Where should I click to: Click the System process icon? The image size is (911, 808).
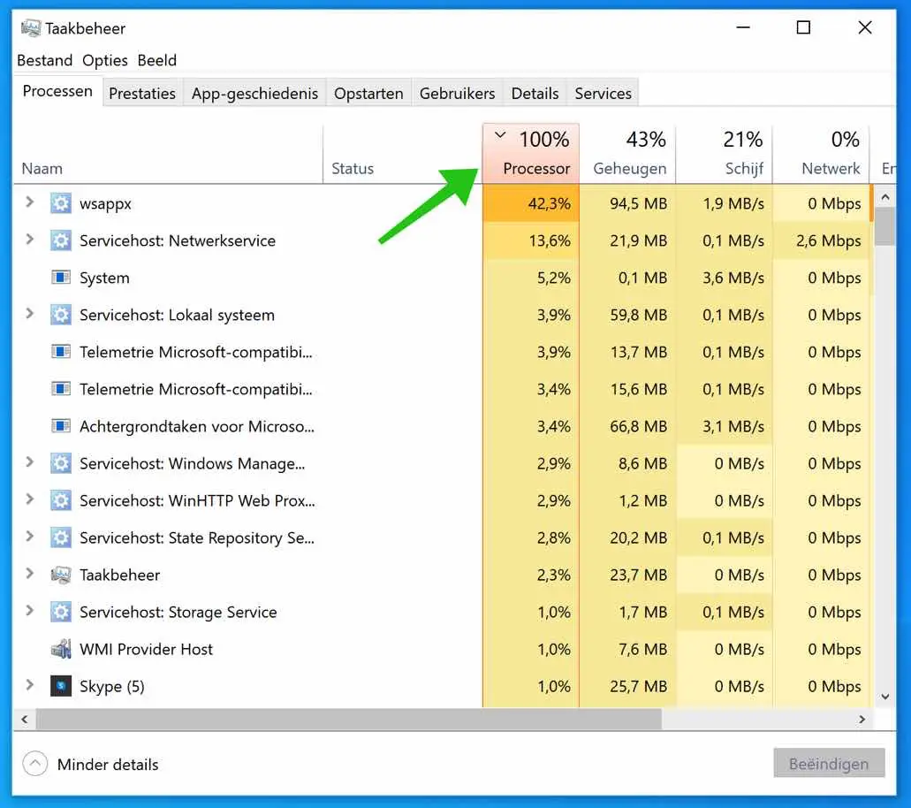point(60,278)
